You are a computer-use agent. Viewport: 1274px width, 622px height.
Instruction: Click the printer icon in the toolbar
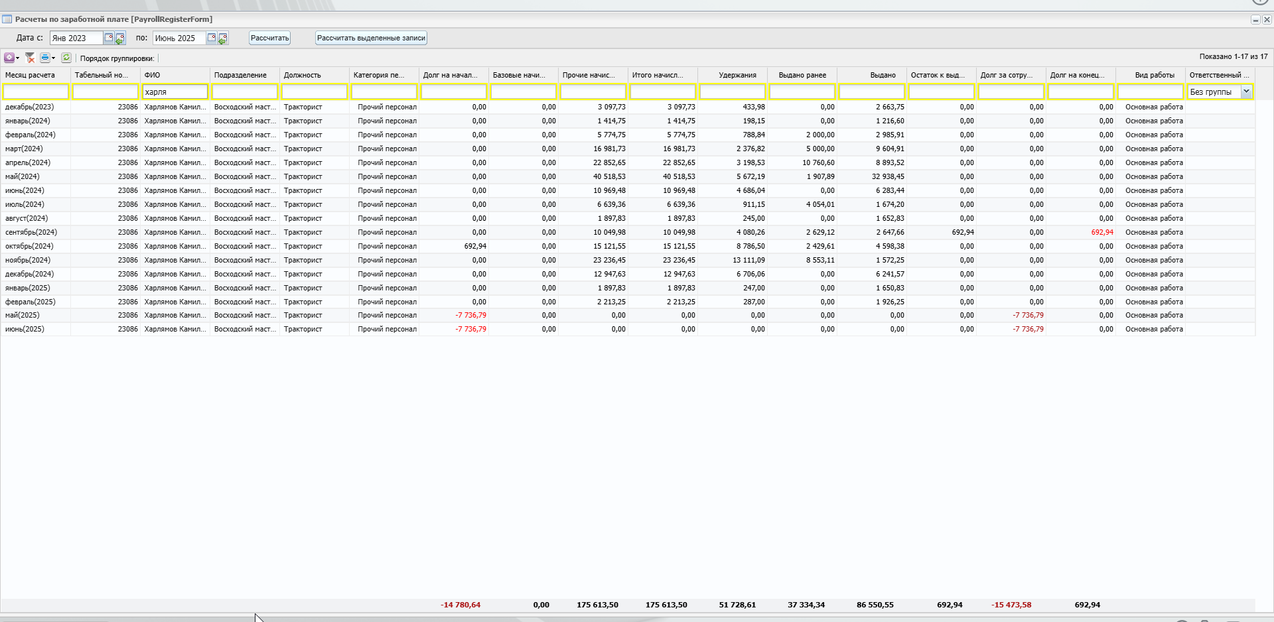45,58
